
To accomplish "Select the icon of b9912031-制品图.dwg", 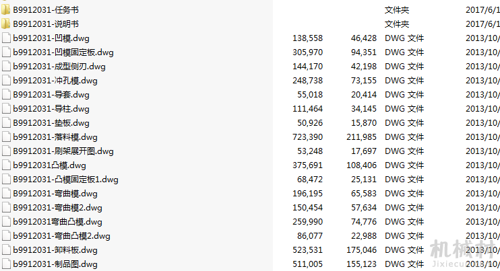I will point(6,264).
